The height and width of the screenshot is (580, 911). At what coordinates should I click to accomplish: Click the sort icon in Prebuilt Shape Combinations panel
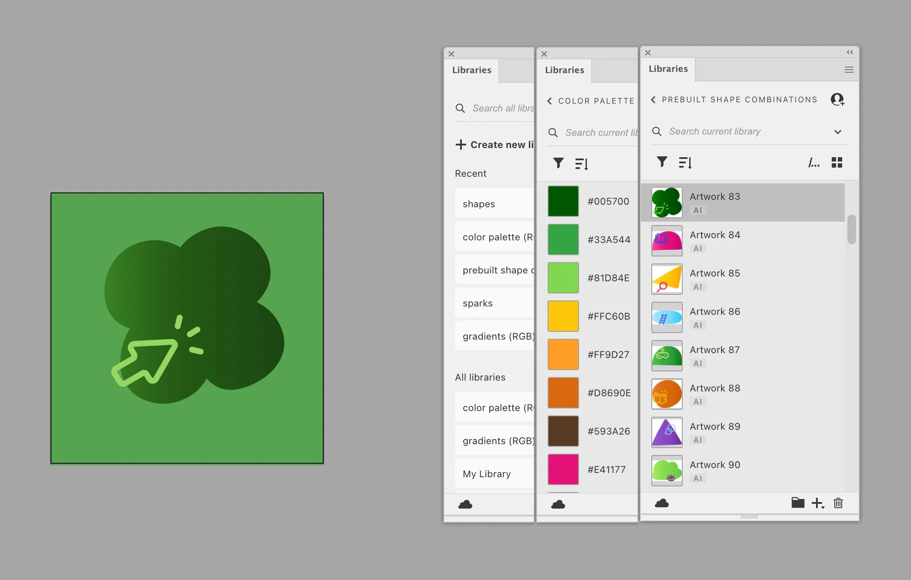tap(685, 162)
